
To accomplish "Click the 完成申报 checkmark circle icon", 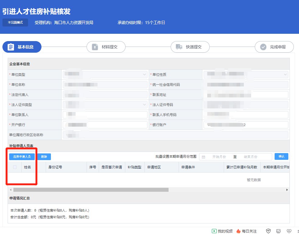I will tap(263, 47).
